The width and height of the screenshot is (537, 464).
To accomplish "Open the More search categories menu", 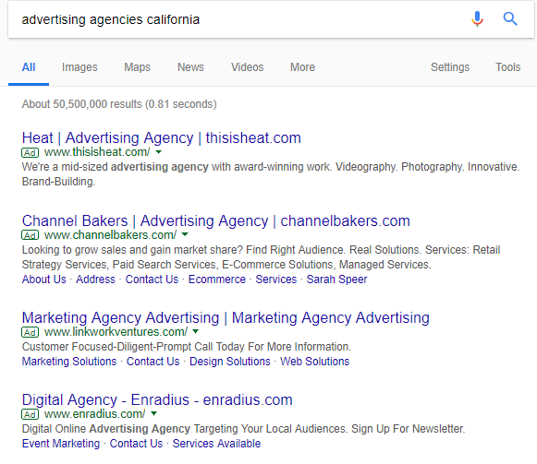I will tap(302, 67).
